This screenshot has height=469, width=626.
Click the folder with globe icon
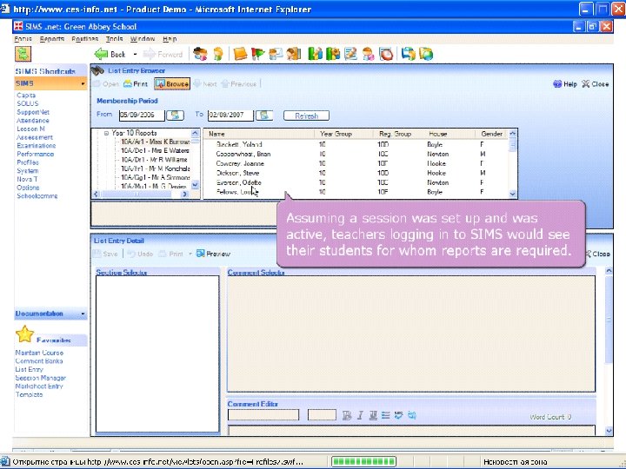426,54
